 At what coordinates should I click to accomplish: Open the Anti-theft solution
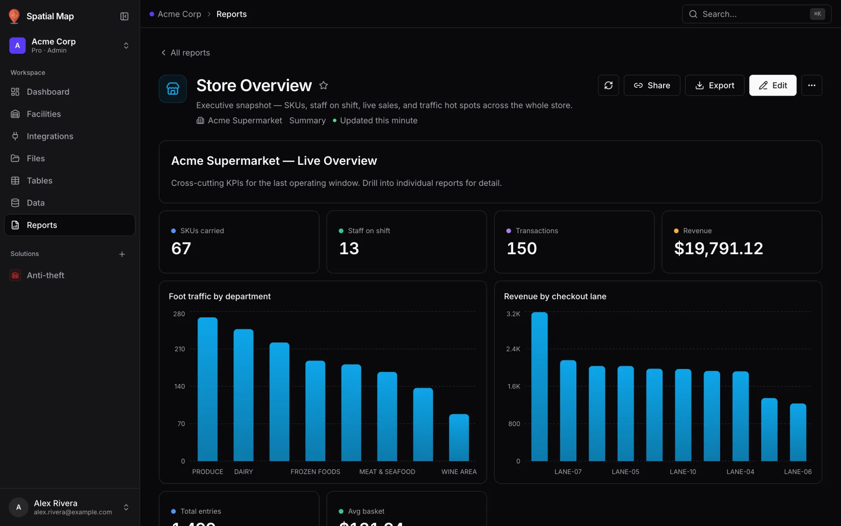tap(70, 275)
